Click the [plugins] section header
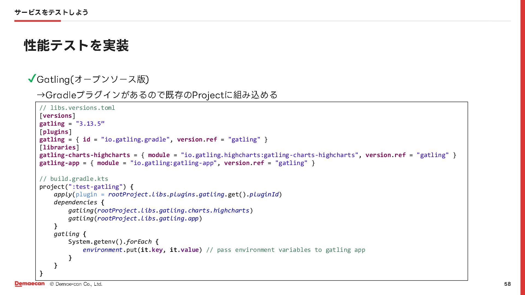This screenshot has width=525, height=295. point(56,132)
